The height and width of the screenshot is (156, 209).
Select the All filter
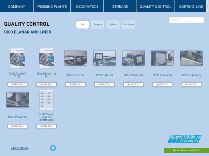[x=82, y=24]
